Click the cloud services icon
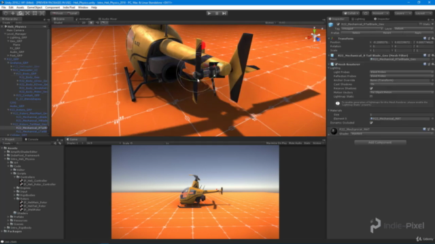The image size is (435, 244). pyautogui.click(x=366, y=13)
